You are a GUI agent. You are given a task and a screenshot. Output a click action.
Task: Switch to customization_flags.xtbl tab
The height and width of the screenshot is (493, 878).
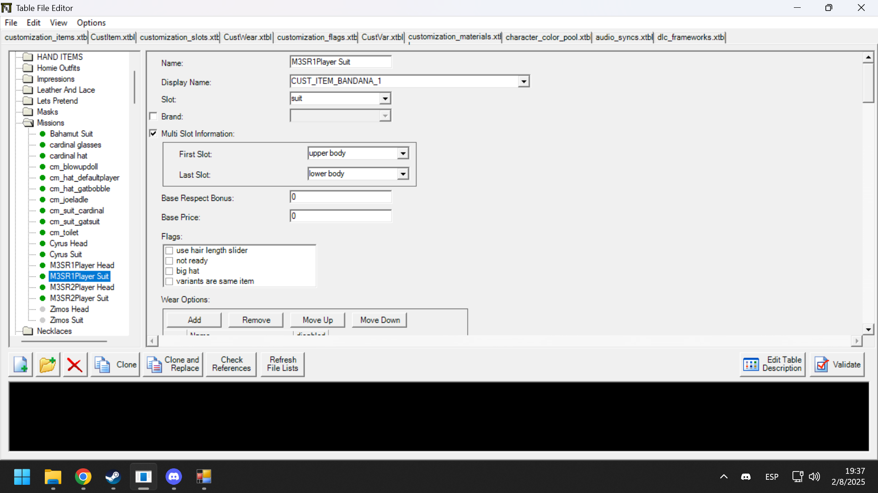[317, 37]
